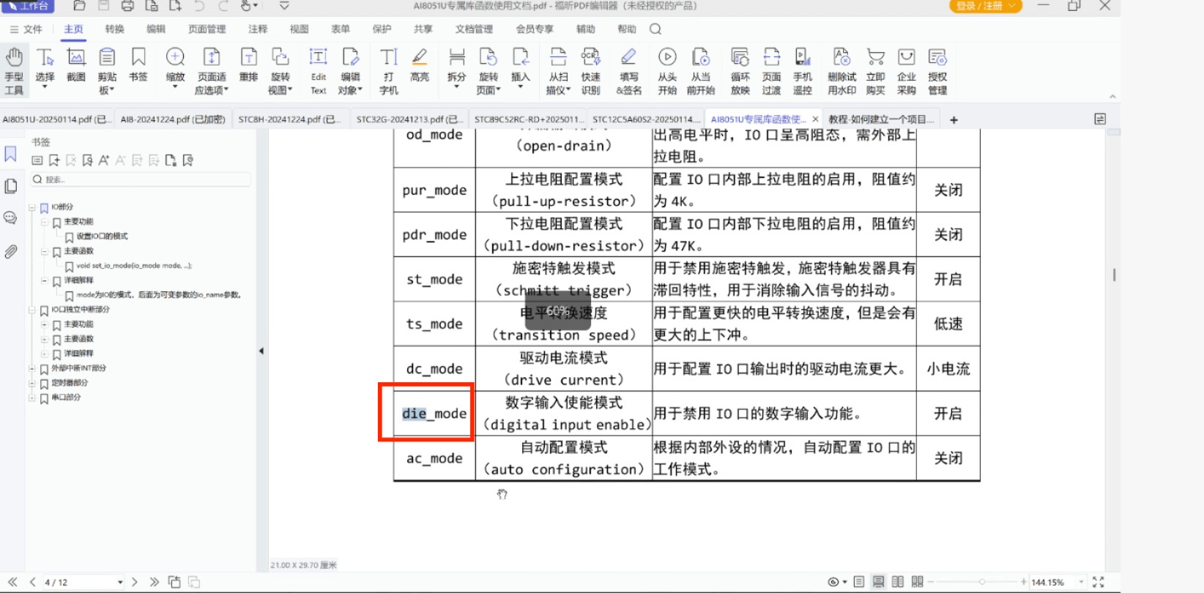Collapse the IO部分 bookmark node

32,207
